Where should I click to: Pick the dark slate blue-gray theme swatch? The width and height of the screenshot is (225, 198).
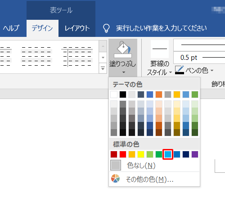[141, 94]
